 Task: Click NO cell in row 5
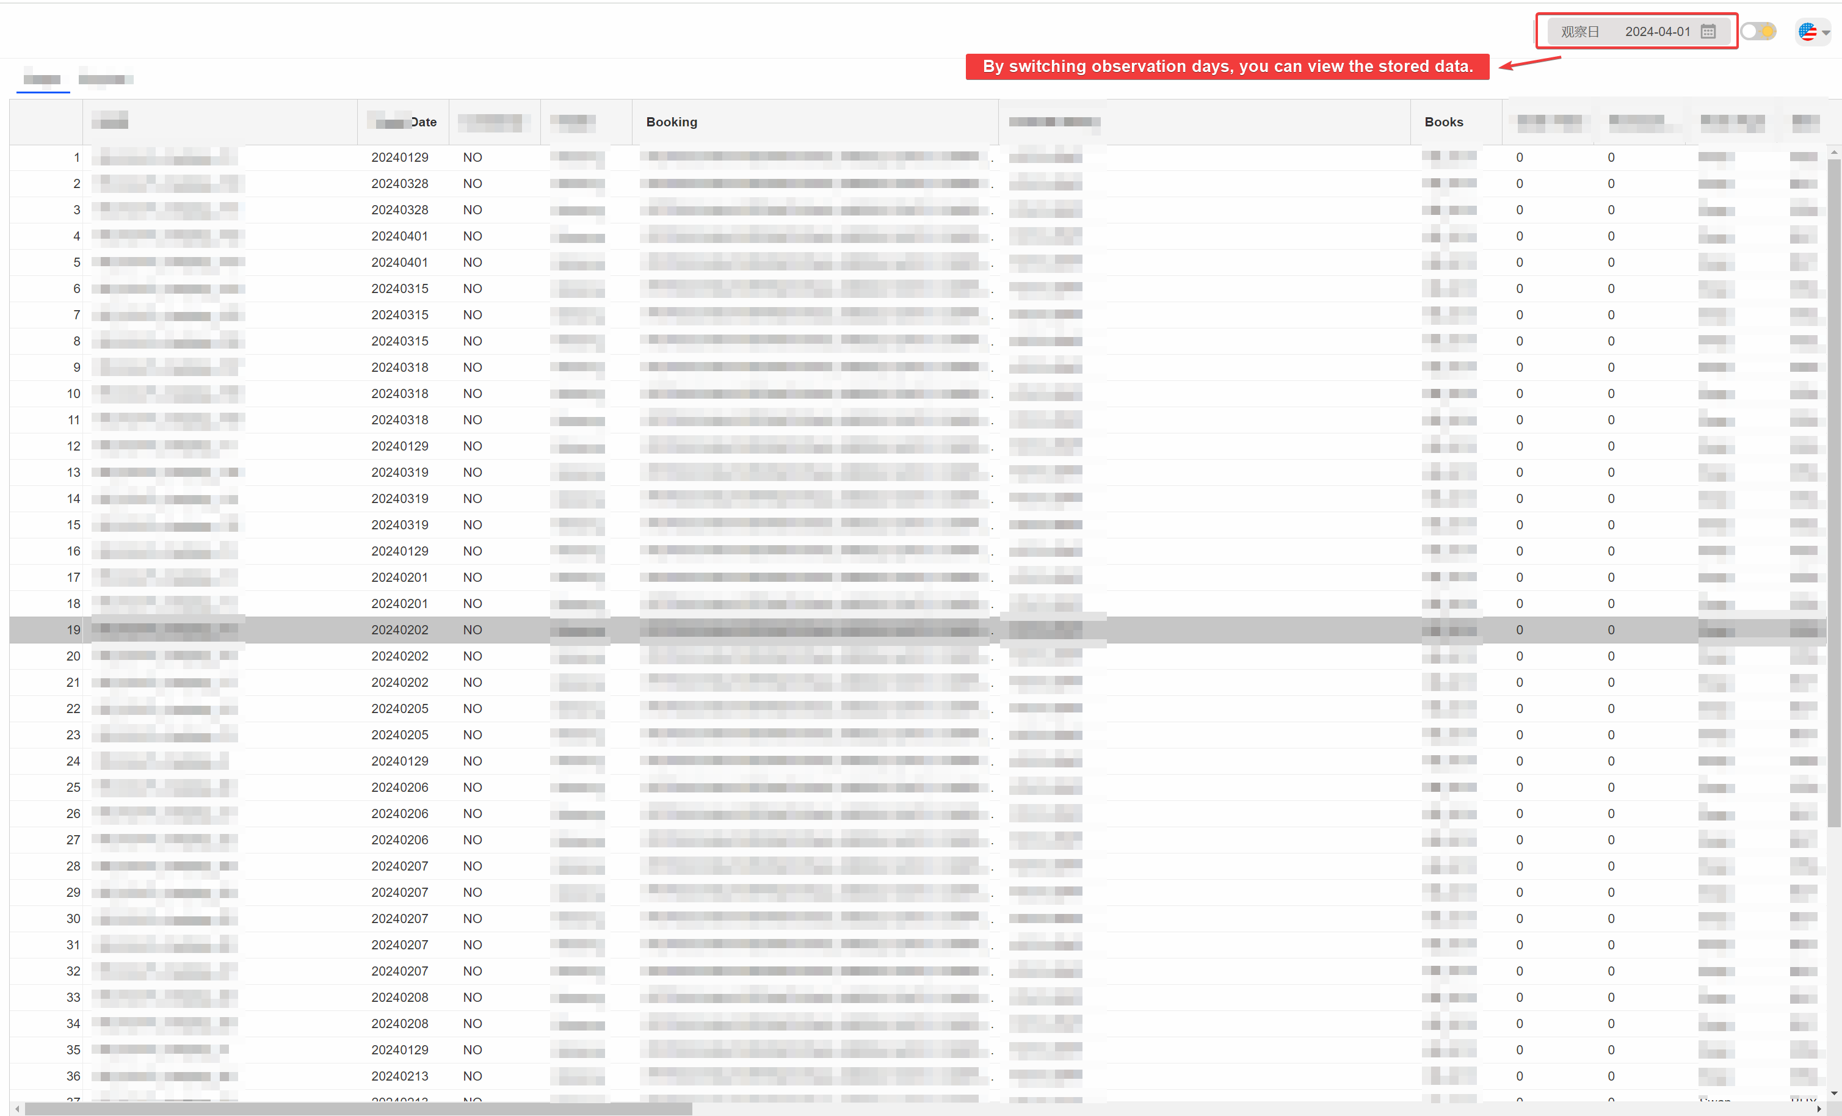pos(473,263)
